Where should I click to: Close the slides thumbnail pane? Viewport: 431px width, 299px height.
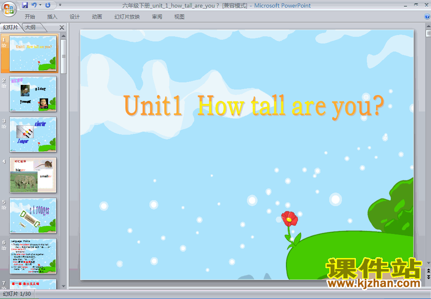click(x=62, y=27)
